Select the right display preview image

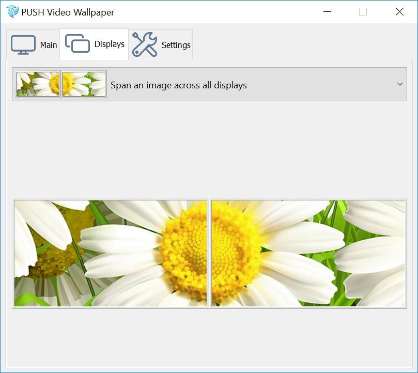[308, 253]
